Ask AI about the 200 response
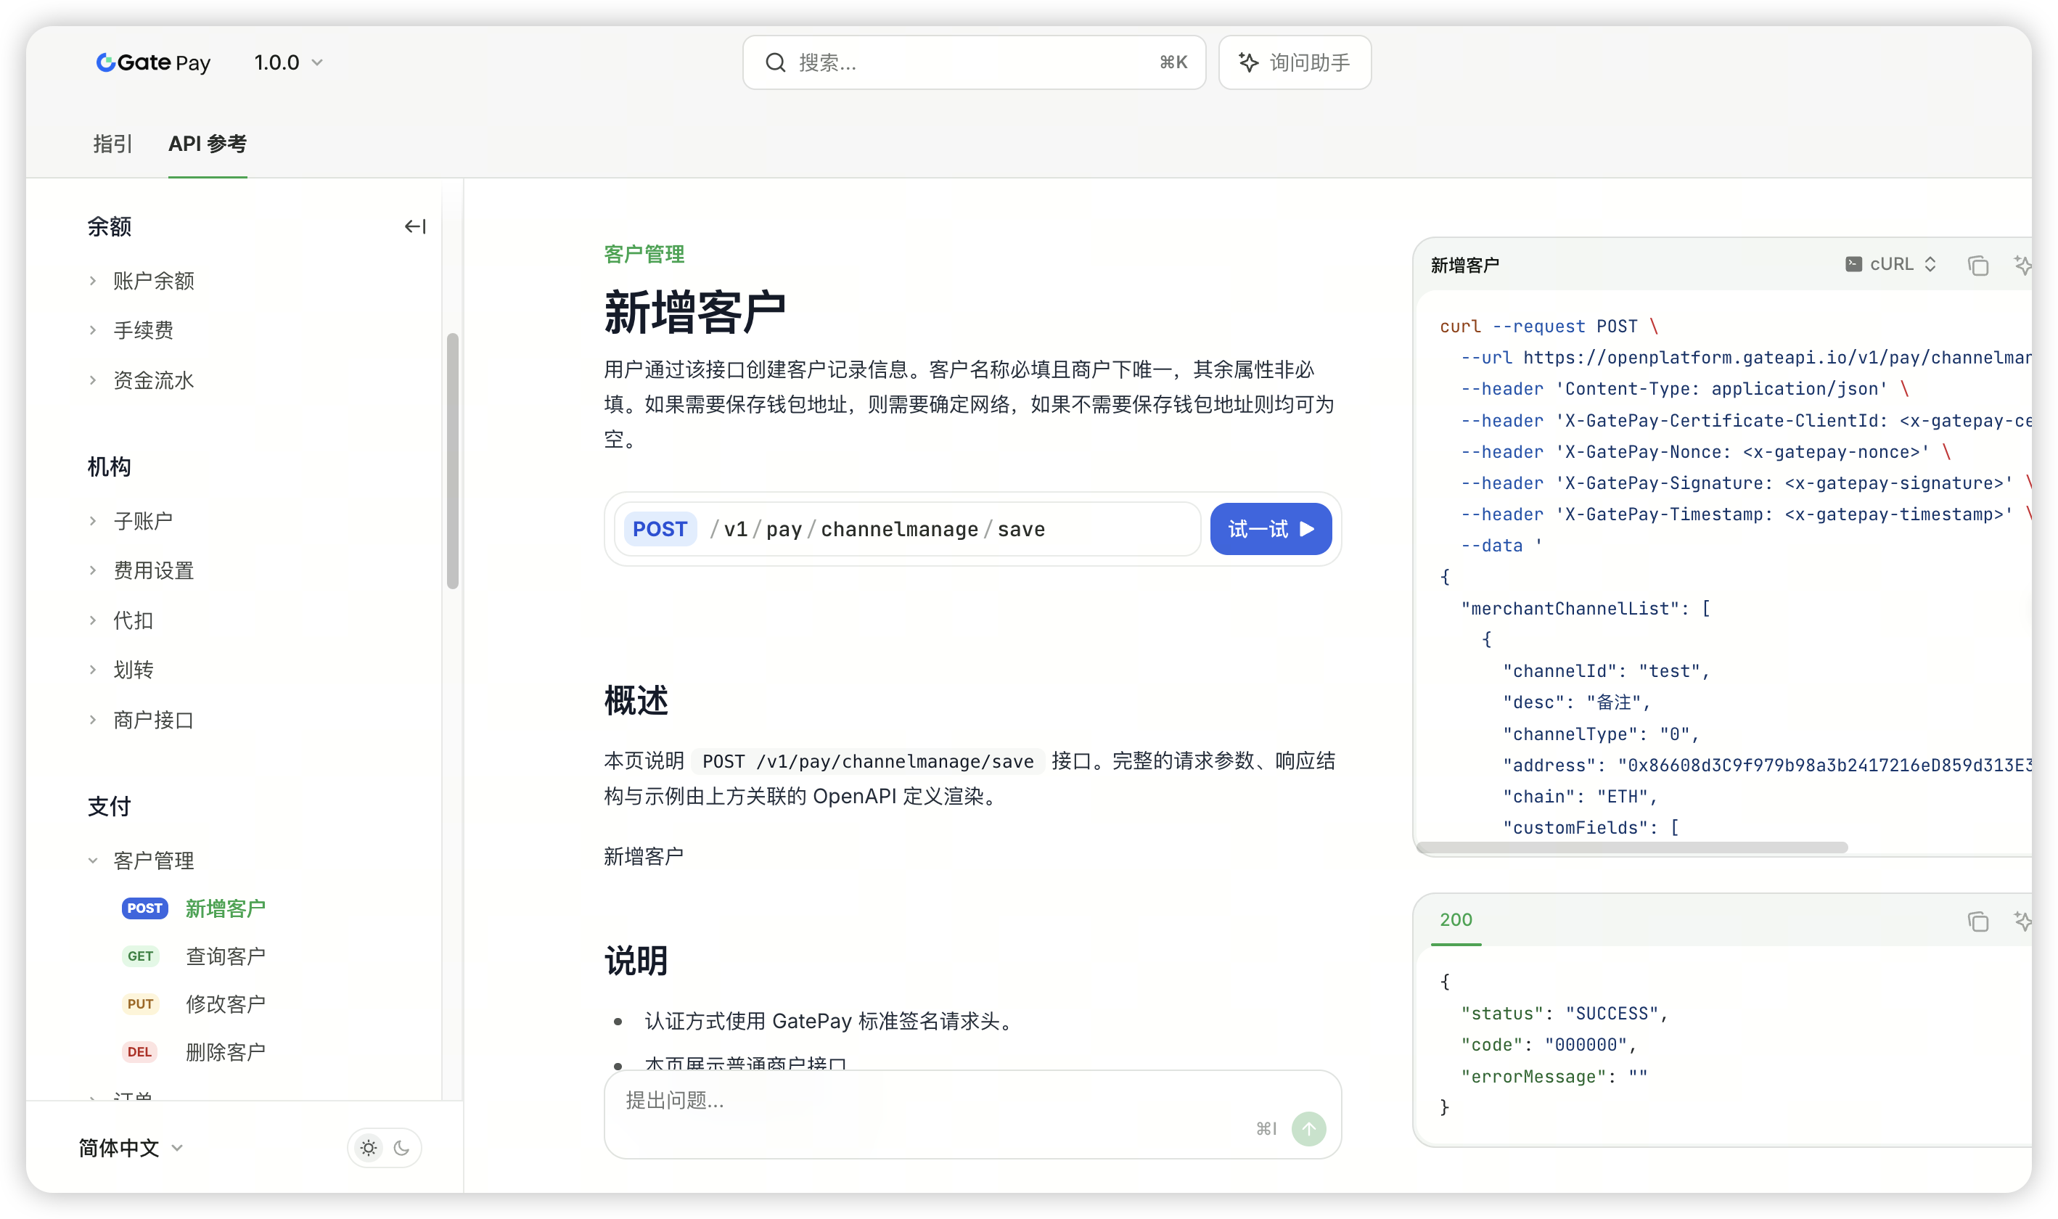This screenshot has width=2058, height=1219. click(2022, 921)
